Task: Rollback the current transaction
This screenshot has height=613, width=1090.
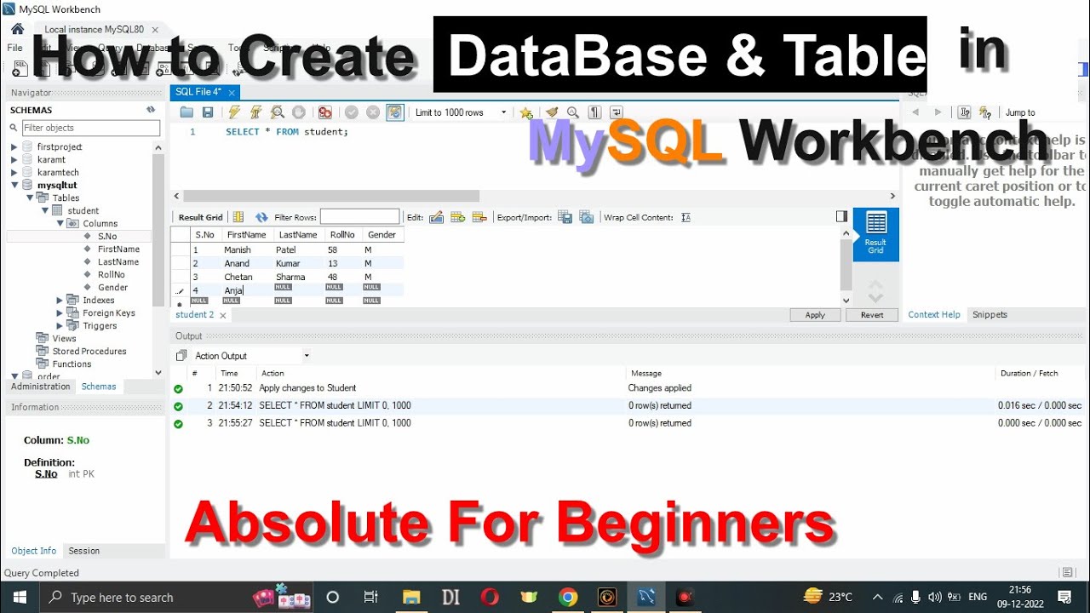Action: (x=373, y=112)
